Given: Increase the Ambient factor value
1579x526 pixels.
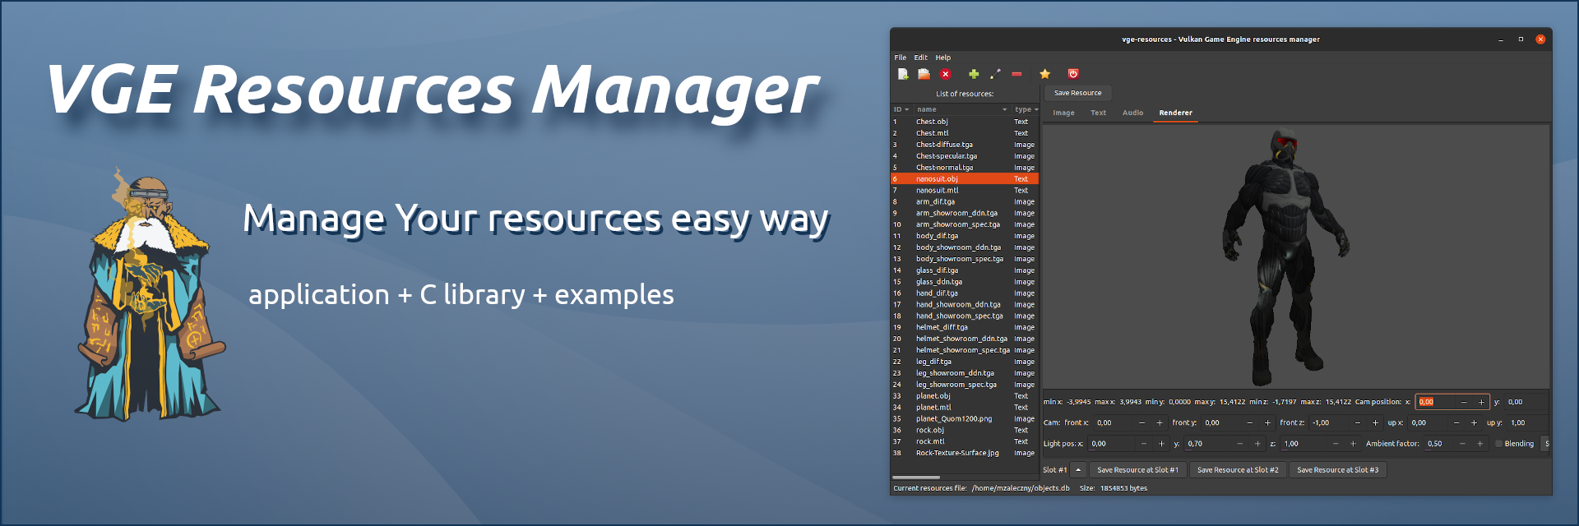Looking at the screenshot, I should pyautogui.click(x=1479, y=444).
